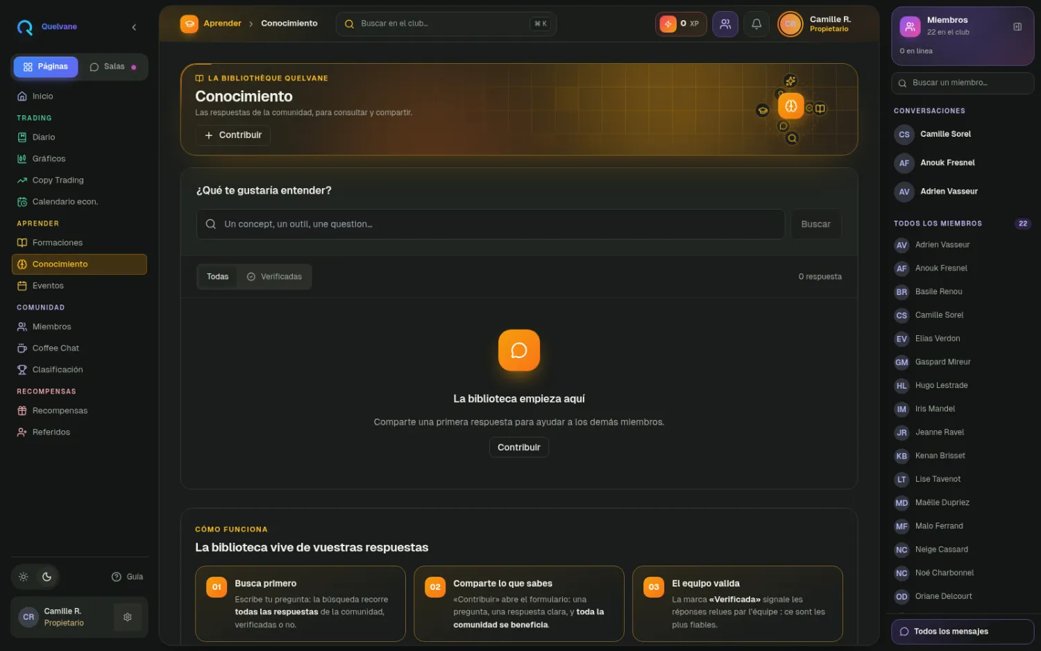Click the Contribuir button in the banner

(233, 135)
